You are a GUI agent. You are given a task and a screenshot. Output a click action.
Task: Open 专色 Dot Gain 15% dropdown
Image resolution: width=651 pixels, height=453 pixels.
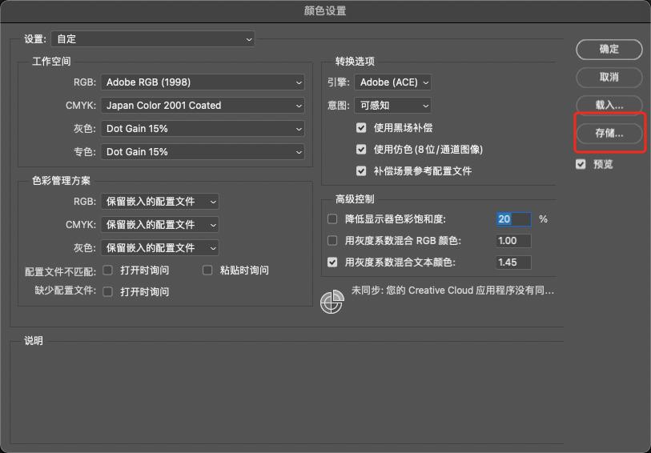(203, 152)
